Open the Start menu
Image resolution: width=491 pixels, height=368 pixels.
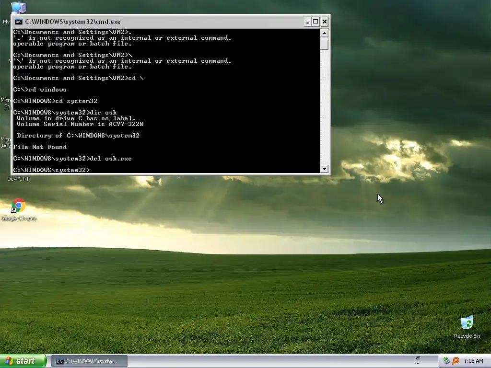(x=23, y=361)
